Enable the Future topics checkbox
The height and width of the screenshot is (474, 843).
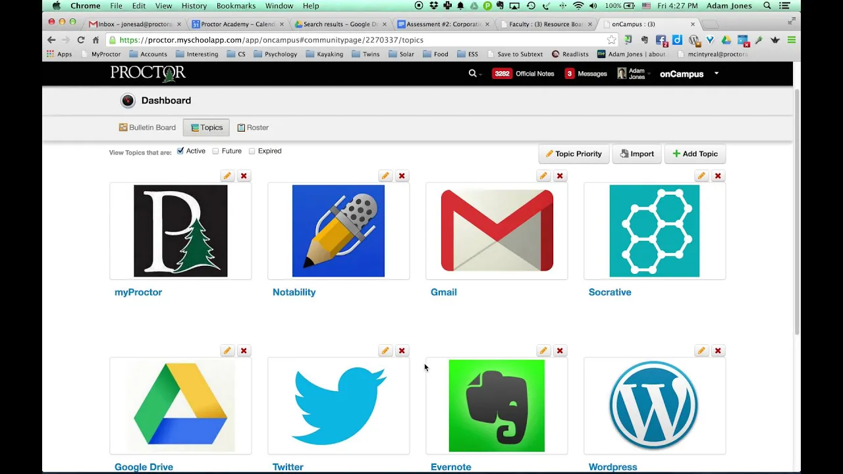coord(215,151)
